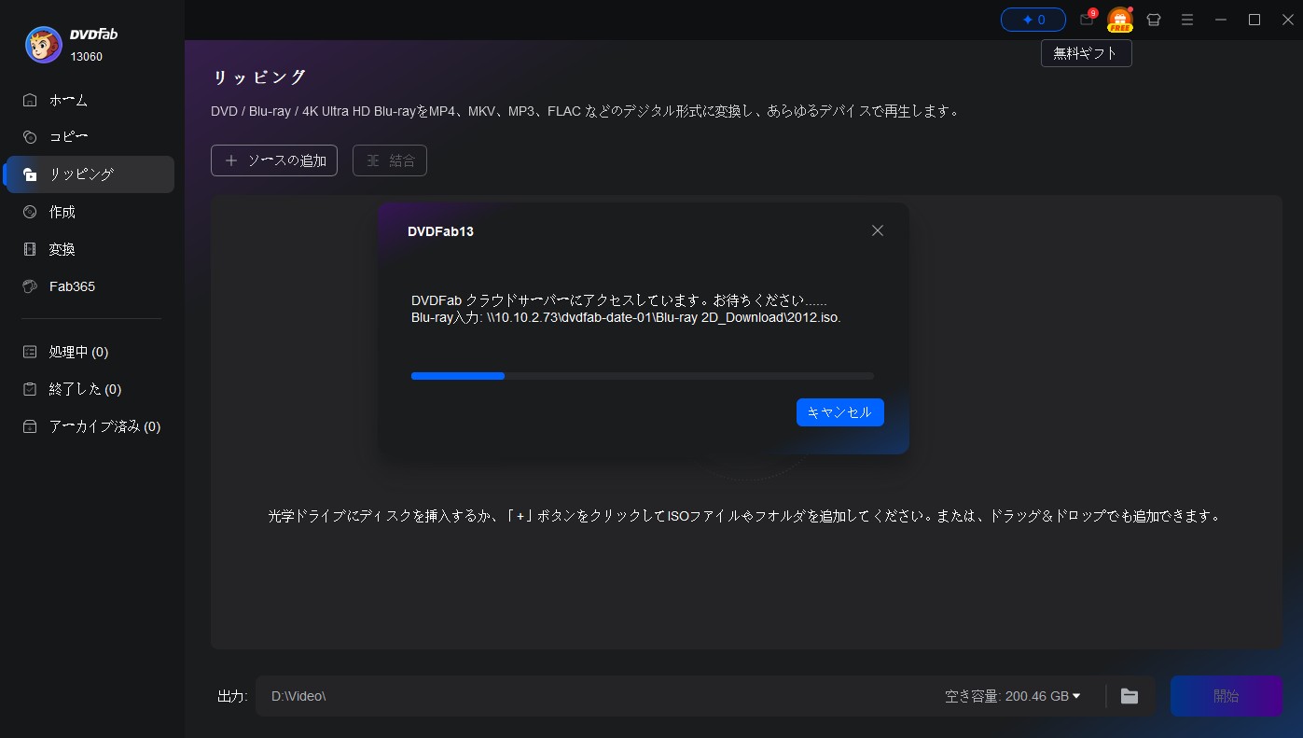This screenshot has width=1303, height=738.
Task: Show the アーカイブ済み (0) archived tasks
Action: (90, 426)
